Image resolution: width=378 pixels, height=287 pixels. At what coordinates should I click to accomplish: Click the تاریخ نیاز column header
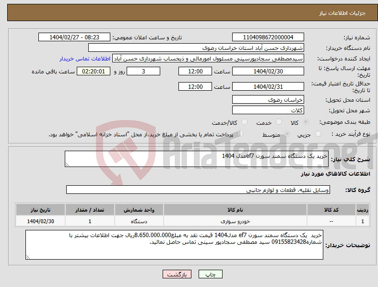click(40, 210)
